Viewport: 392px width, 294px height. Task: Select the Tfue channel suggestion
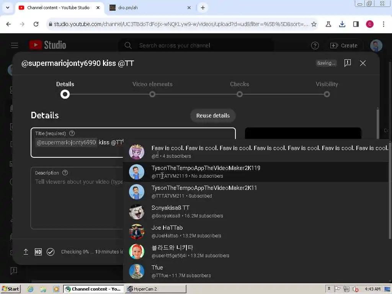pyautogui.click(x=256, y=271)
